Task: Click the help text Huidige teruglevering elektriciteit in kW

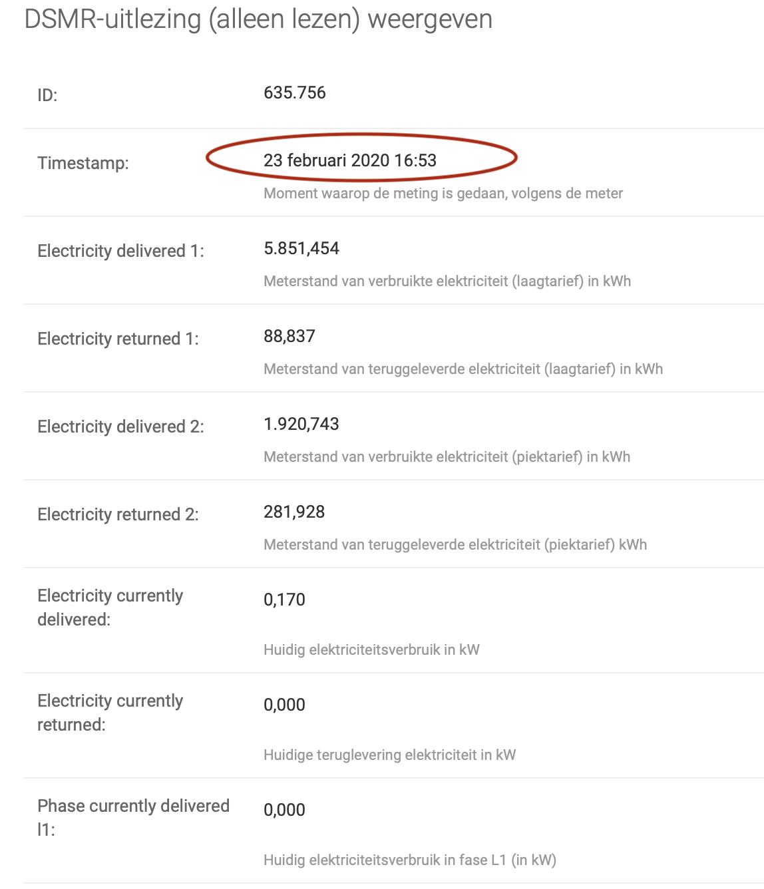Action: (389, 755)
